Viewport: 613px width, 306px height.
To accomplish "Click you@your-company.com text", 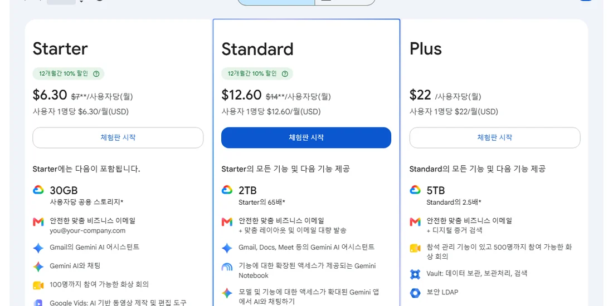I will pos(87,231).
